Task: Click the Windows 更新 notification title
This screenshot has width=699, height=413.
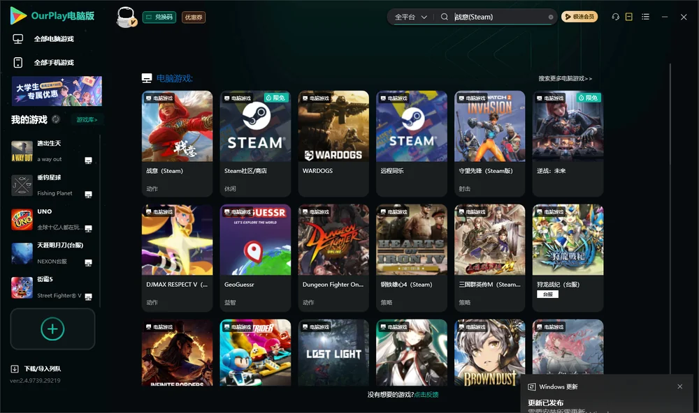Action: [x=558, y=386]
